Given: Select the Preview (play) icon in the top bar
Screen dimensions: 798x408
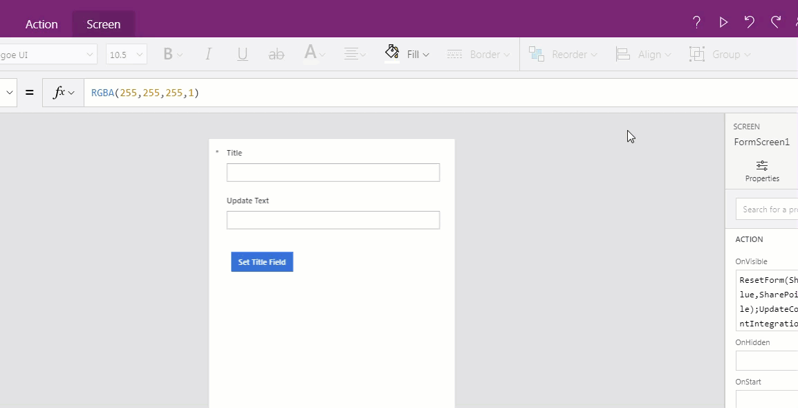Looking at the screenshot, I should point(723,21).
